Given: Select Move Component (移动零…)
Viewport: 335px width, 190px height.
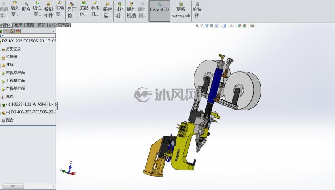Looking at the screenshot, I should [60, 9].
